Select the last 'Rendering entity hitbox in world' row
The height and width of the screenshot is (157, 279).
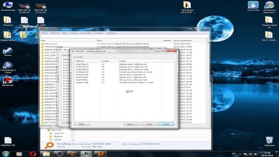(124, 82)
